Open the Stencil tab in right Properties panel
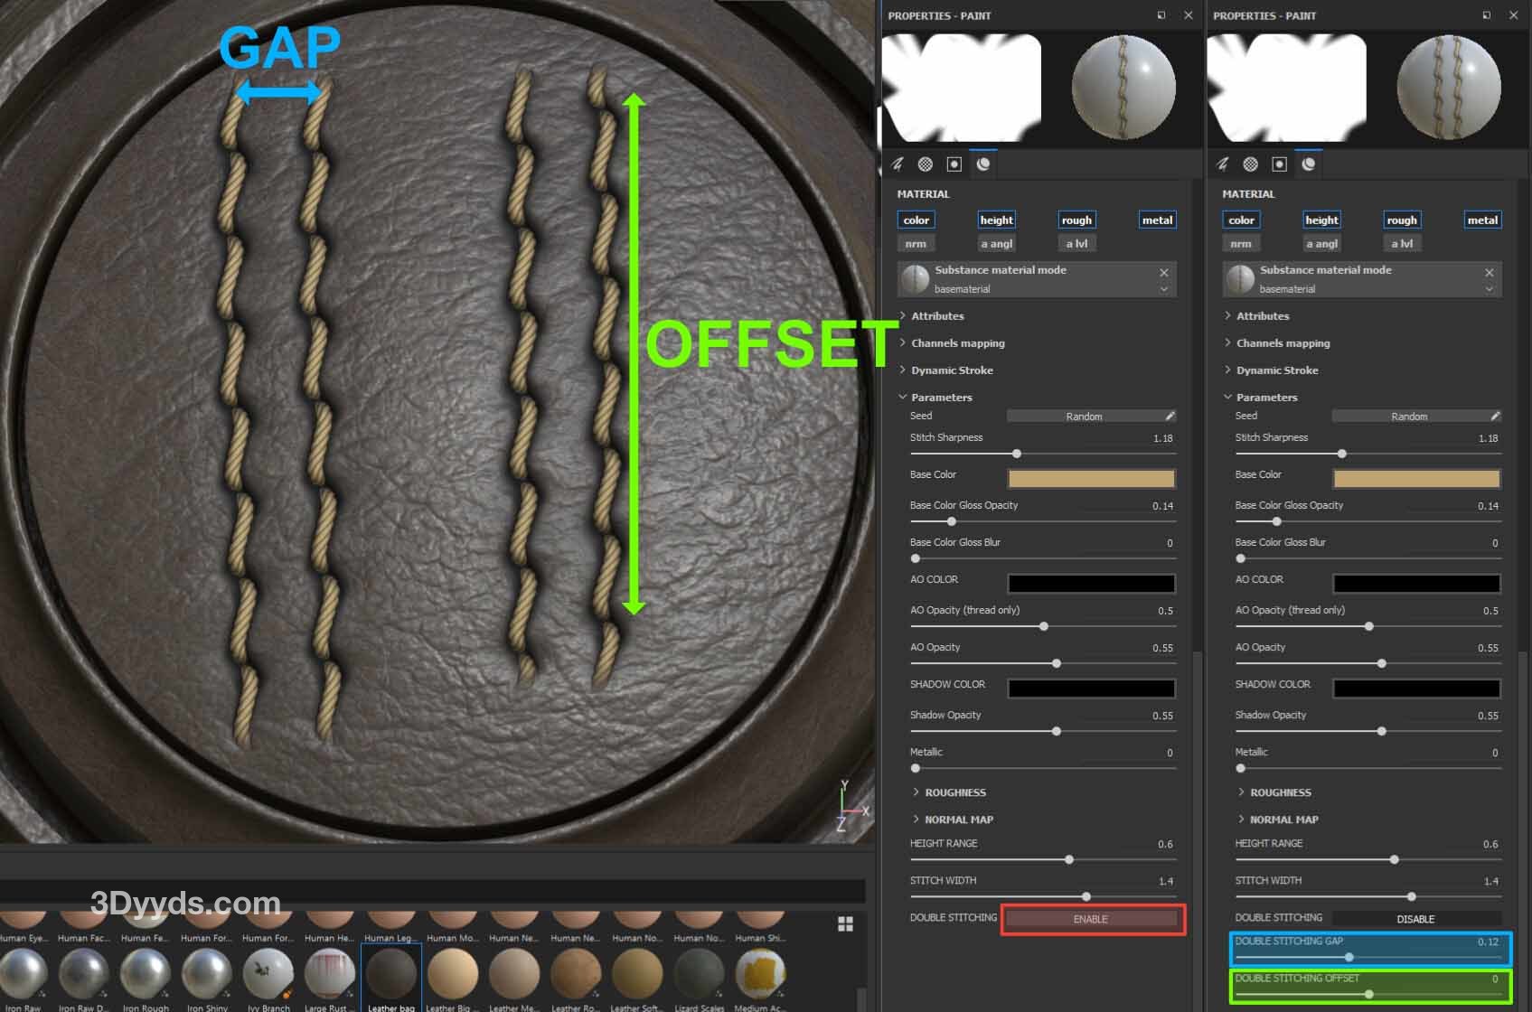 click(x=1279, y=164)
